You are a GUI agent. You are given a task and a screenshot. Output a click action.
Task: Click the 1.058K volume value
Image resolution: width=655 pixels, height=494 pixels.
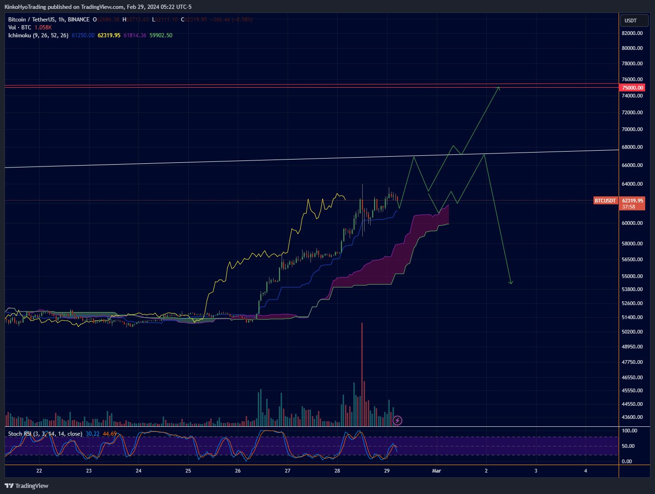(43, 28)
